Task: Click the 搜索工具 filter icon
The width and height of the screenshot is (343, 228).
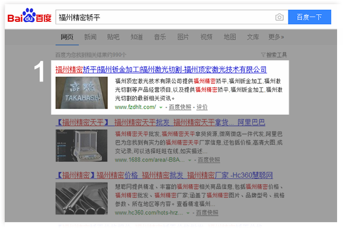Action: (263, 54)
